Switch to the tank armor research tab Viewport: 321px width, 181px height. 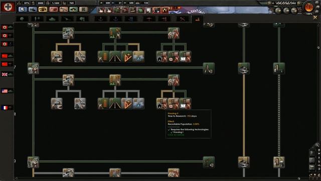tap(52, 19)
